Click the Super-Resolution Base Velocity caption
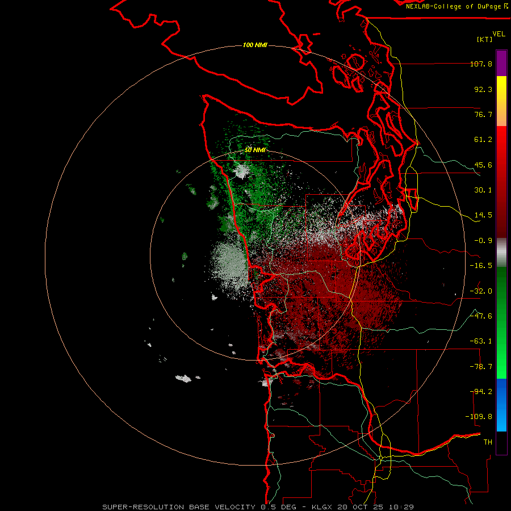511x511 pixels. [258, 507]
